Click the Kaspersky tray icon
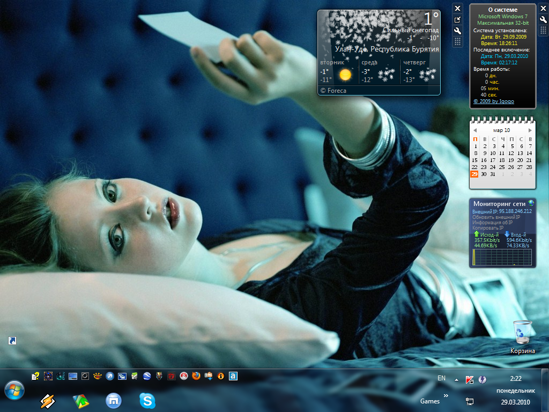Image resolution: width=549 pixels, height=412 pixels. tap(470, 380)
